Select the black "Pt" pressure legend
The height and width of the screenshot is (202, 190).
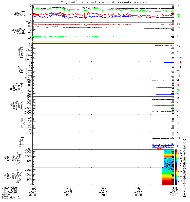[x=178, y=133]
